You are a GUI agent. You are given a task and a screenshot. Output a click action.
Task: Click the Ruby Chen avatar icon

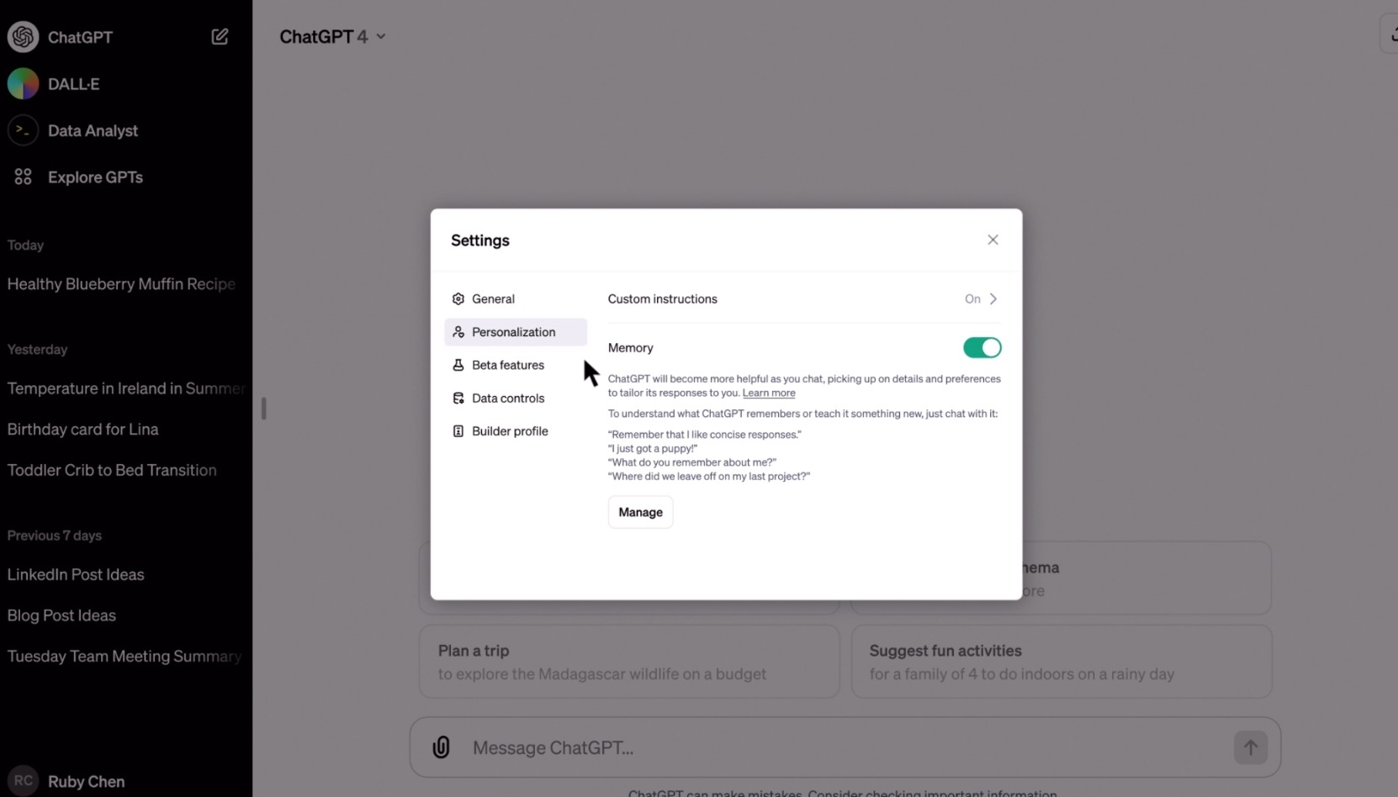tap(23, 781)
